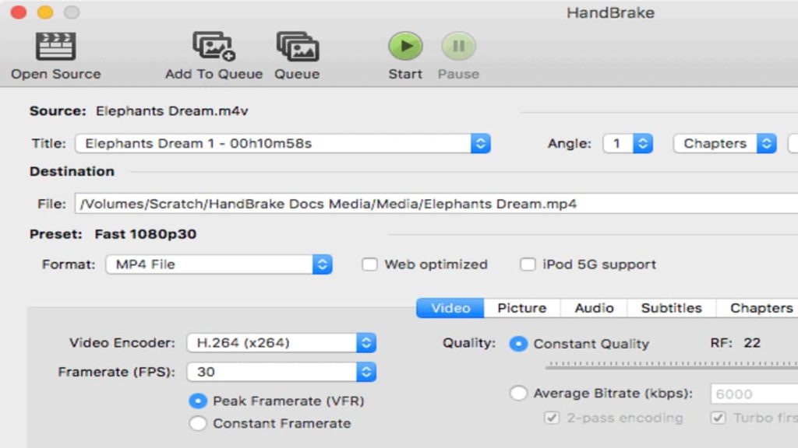Screen dimensions: 798x448
Task: Switch to the Audio tab
Action: pos(594,308)
